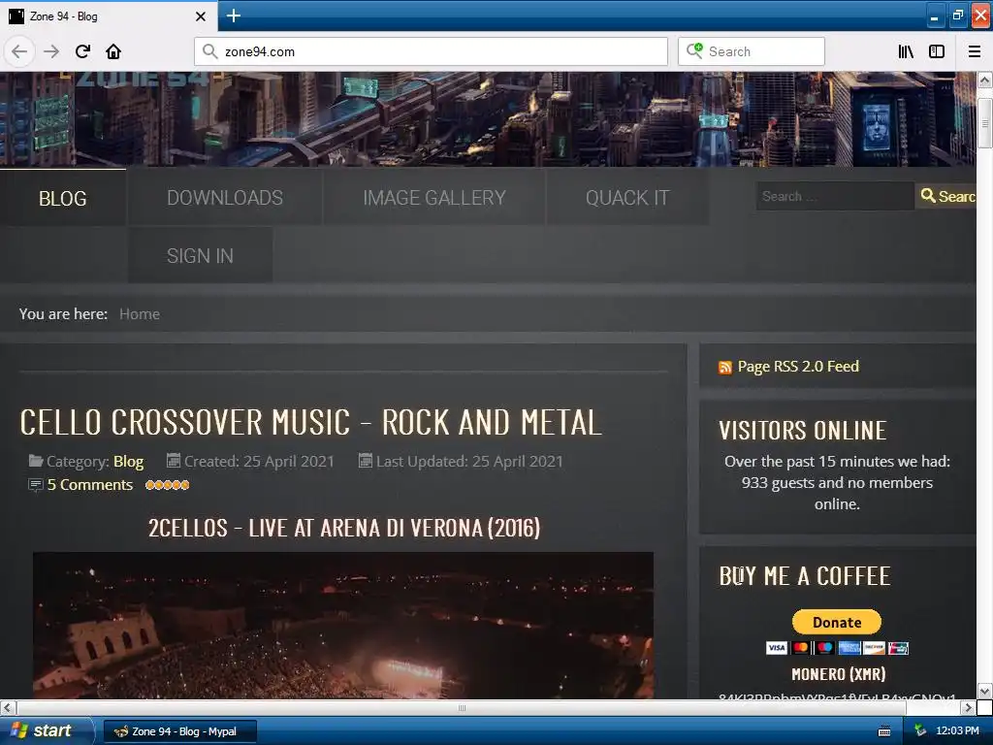The height and width of the screenshot is (745, 993).
Task: Open the browser hamburger menu
Action: tap(974, 51)
